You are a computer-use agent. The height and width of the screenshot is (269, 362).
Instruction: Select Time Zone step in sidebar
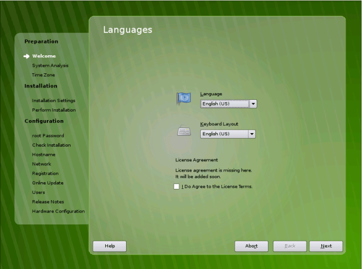coord(44,75)
